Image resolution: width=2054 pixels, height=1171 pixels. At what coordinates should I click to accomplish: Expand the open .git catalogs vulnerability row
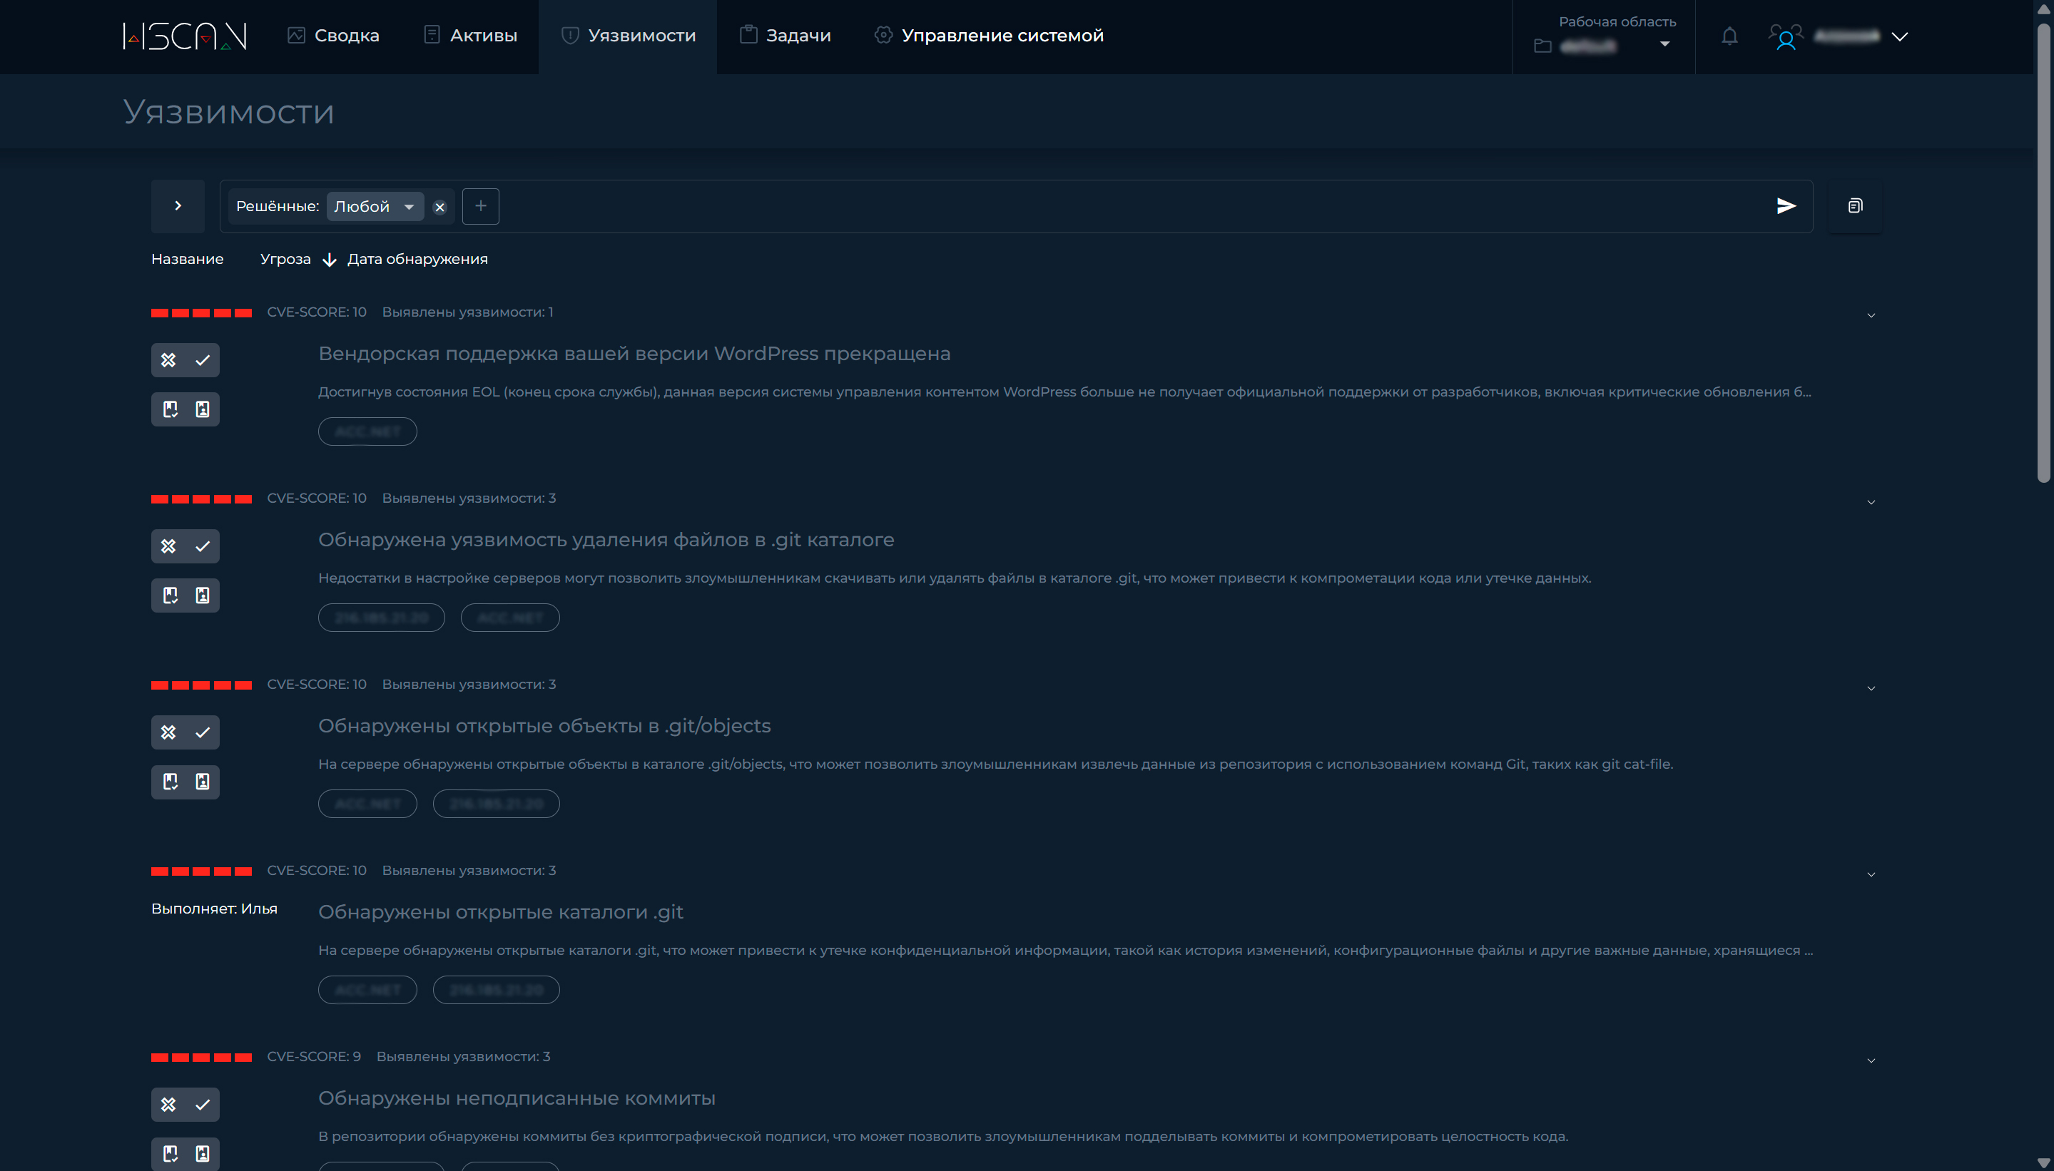point(1871,874)
